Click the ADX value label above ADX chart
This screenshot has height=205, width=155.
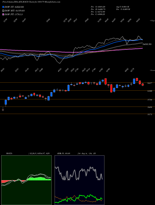[x=64, y=153]
